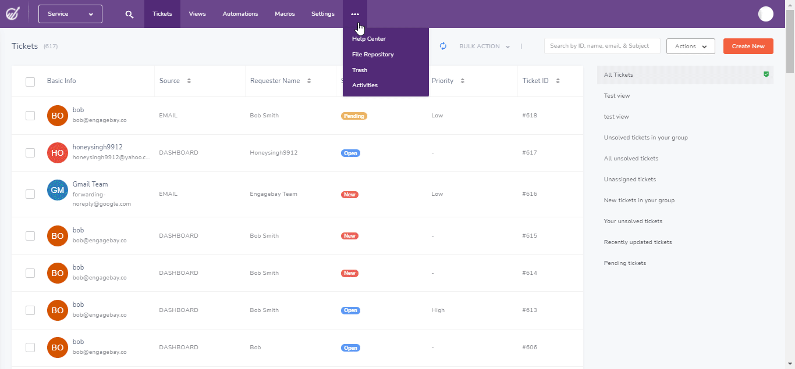The height and width of the screenshot is (369, 795).
Task: Click the EngageBay logo icon
Action: (x=13, y=13)
